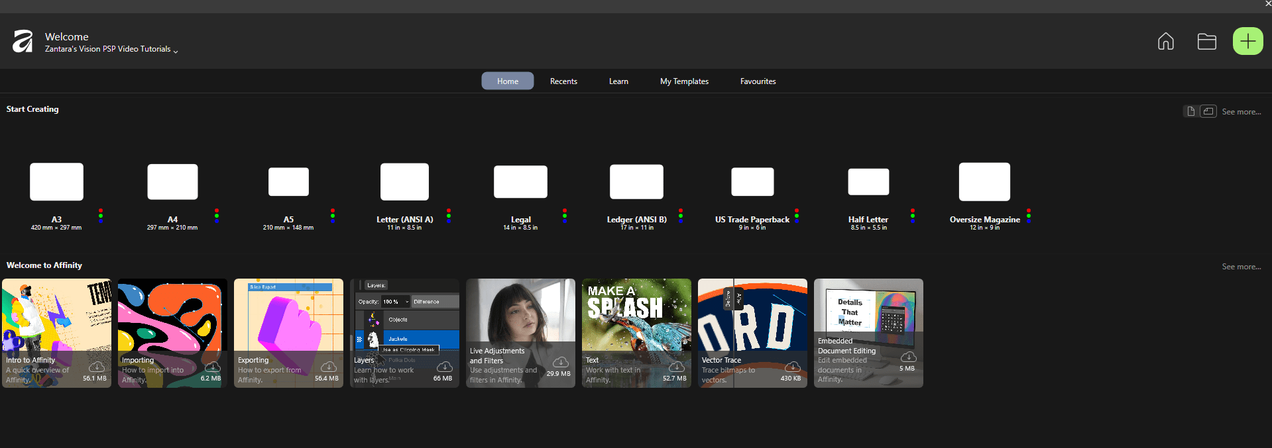Image resolution: width=1272 pixels, height=448 pixels.
Task: Click cloud download icon on Text tutorial
Action: [677, 367]
